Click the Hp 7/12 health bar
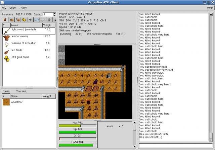Image resolution: width=215 pixels, height=150 pixels. pyautogui.click(x=78, y=126)
